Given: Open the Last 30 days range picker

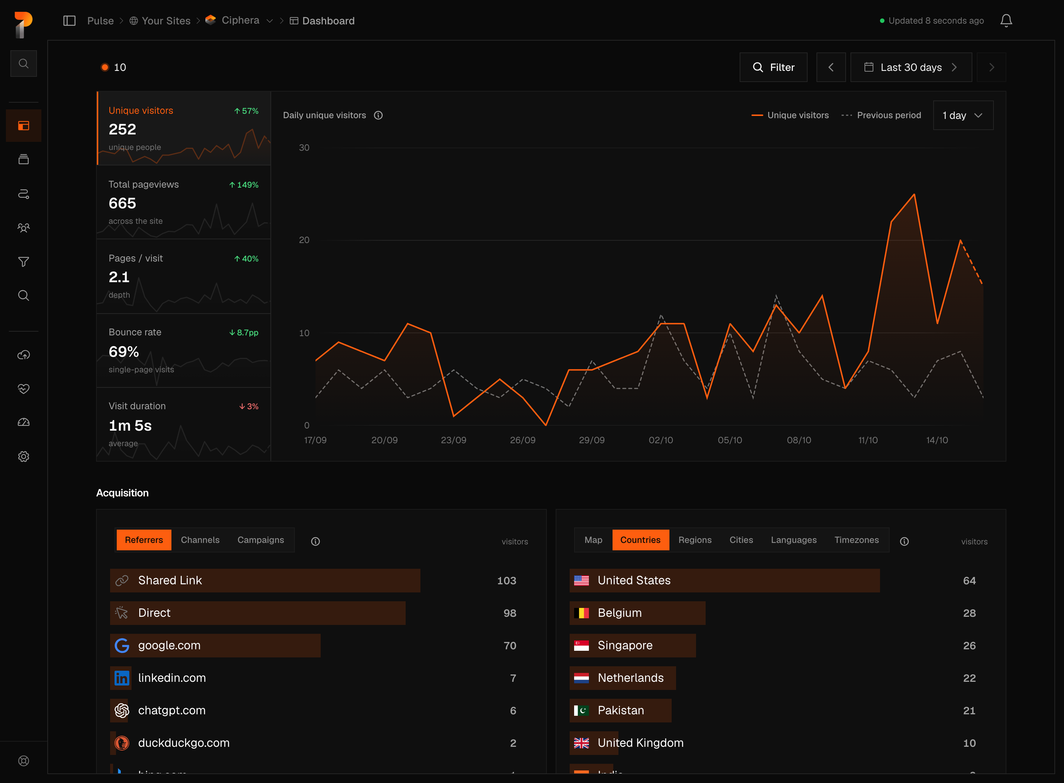Looking at the screenshot, I should [911, 67].
